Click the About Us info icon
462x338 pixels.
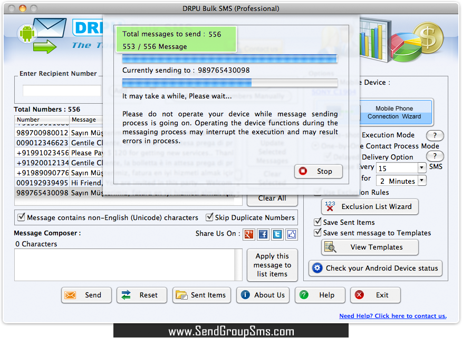tap(245, 294)
